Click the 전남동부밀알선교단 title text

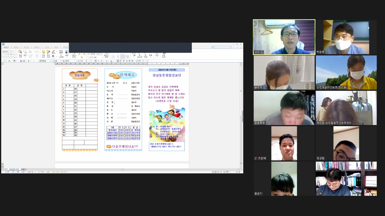pyautogui.click(x=167, y=75)
